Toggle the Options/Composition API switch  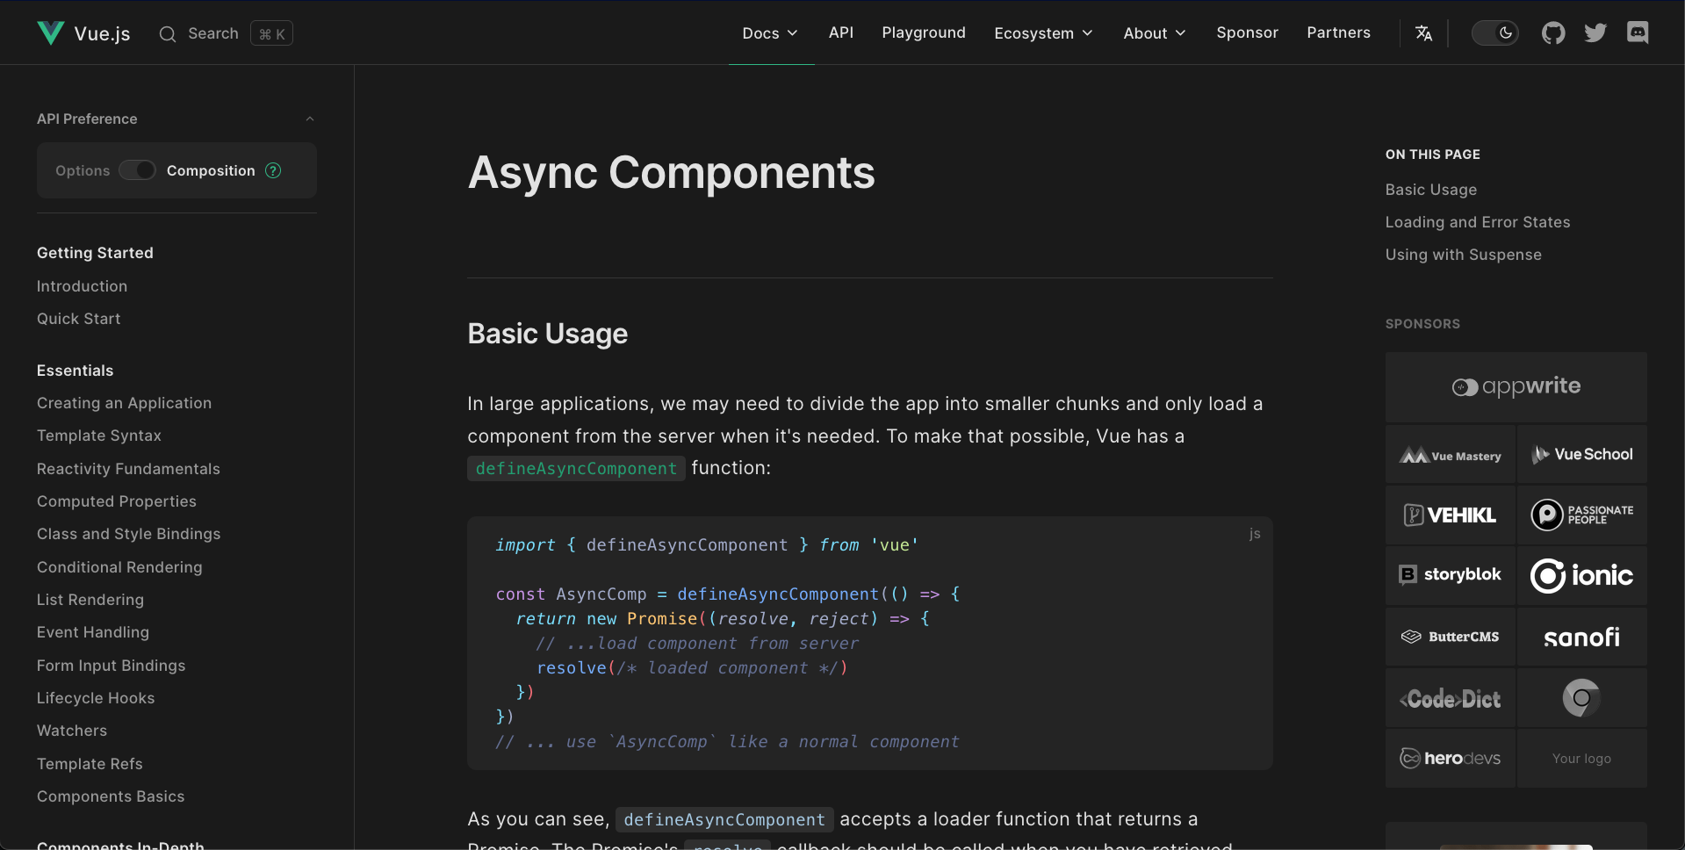[x=138, y=170]
